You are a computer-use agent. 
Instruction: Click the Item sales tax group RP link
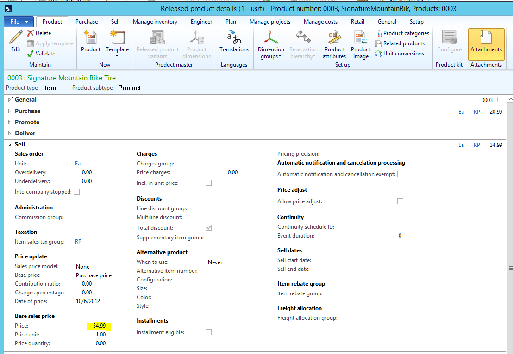(78, 242)
